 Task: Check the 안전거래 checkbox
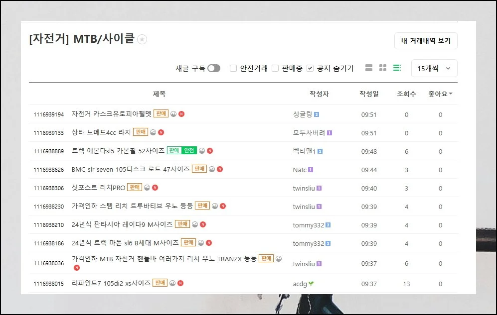233,68
